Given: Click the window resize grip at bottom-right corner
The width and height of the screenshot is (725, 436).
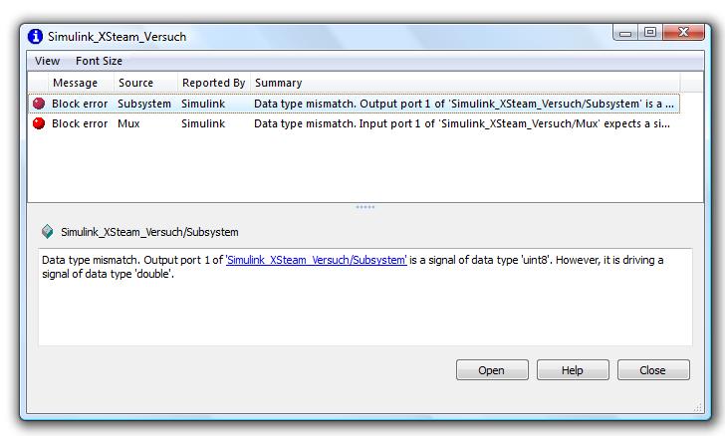Looking at the screenshot, I should point(697,407).
